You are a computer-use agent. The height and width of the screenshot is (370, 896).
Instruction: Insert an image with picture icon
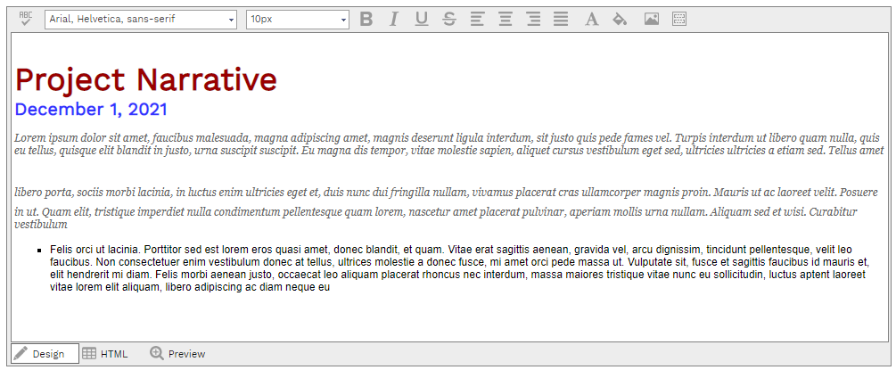(x=652, y=19)
